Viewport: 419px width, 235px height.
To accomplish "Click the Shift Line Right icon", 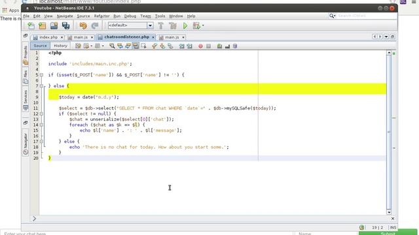I will coord(189,46).
